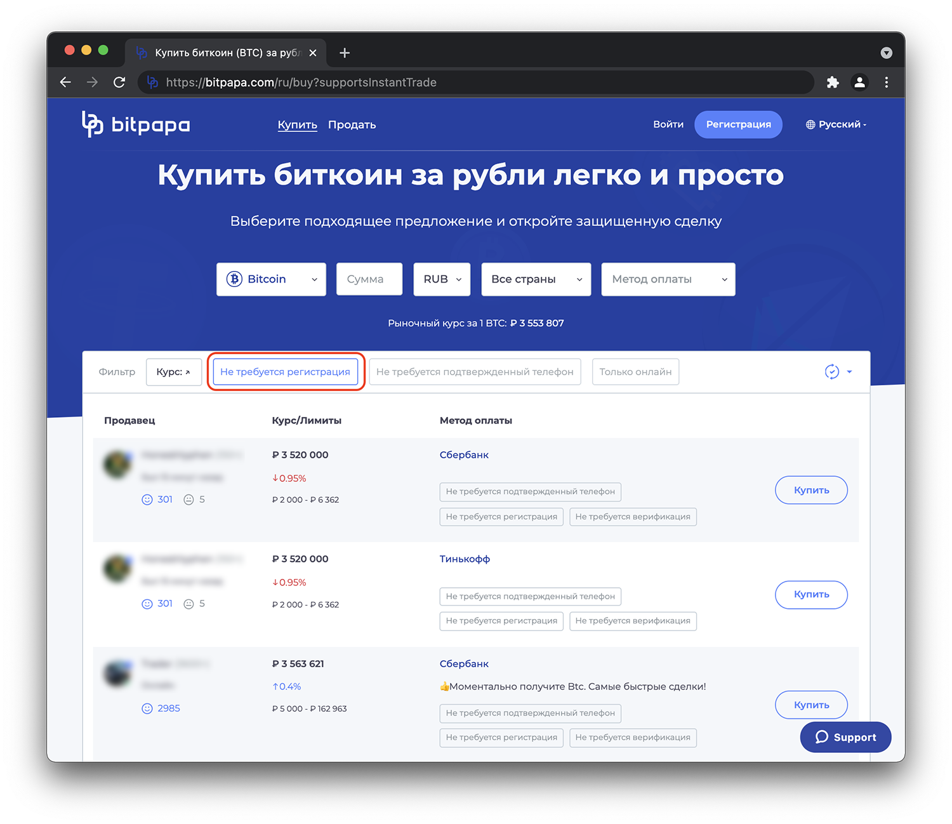Image resolution: width=952 pixels, height=824 pixels.
Task: Click the bitpapa logo
Action: 136,124
